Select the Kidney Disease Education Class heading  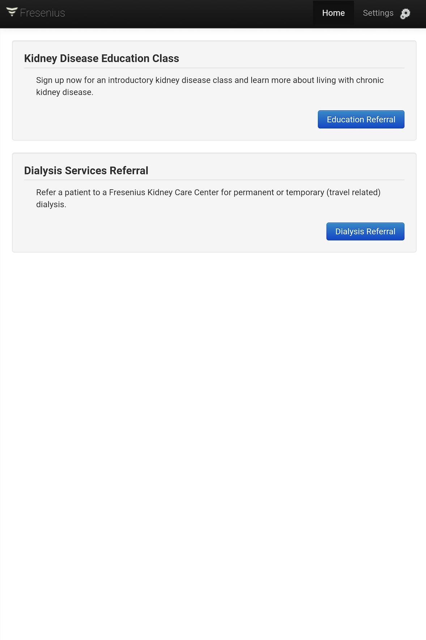(102, 58)
